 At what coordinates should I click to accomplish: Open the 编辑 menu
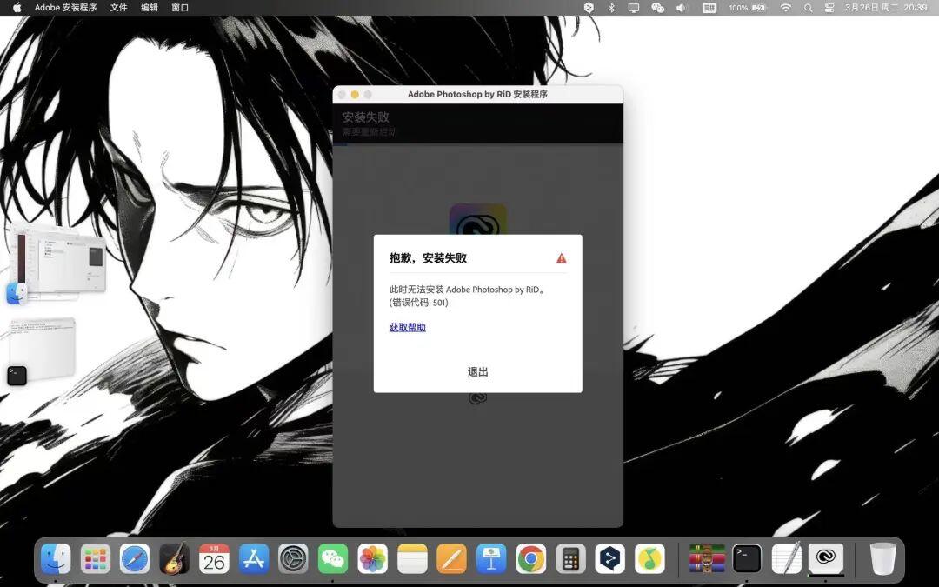tap(150, 8)
